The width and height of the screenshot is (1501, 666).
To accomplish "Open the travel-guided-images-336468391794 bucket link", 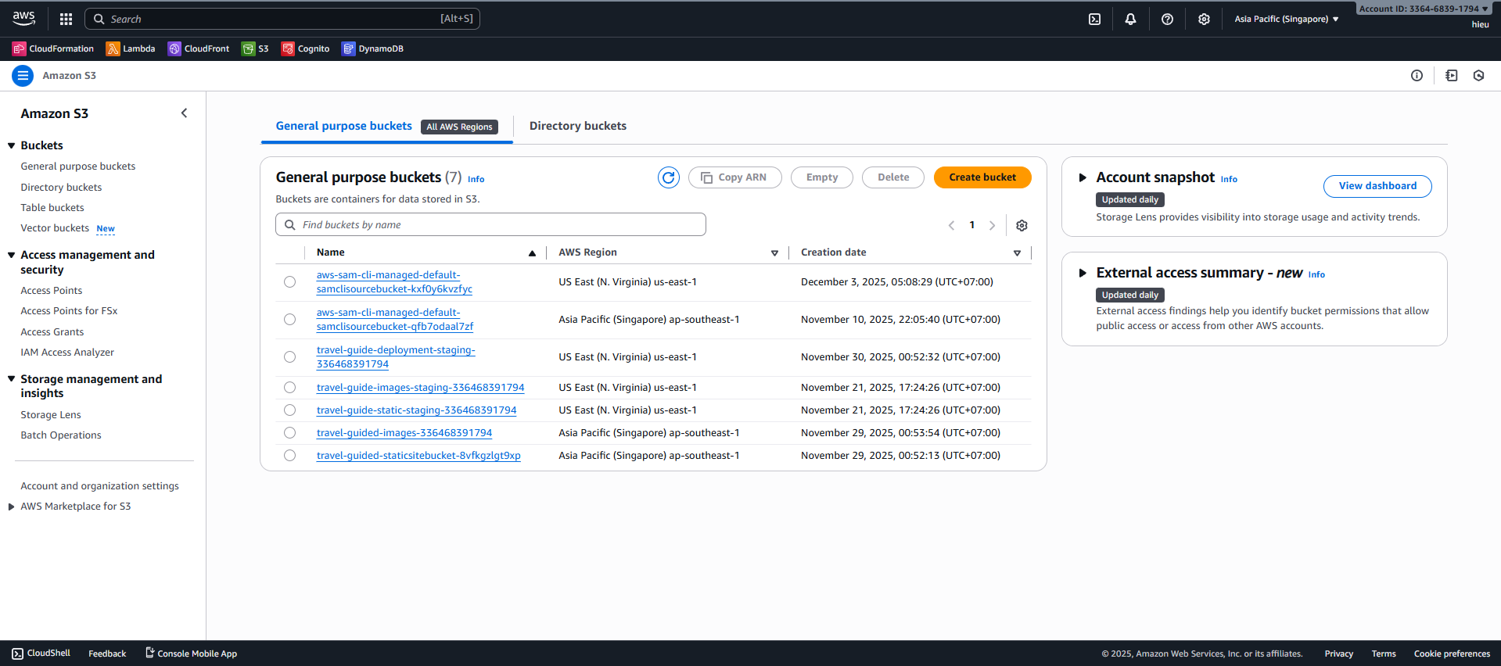I will tap(404, 433).
